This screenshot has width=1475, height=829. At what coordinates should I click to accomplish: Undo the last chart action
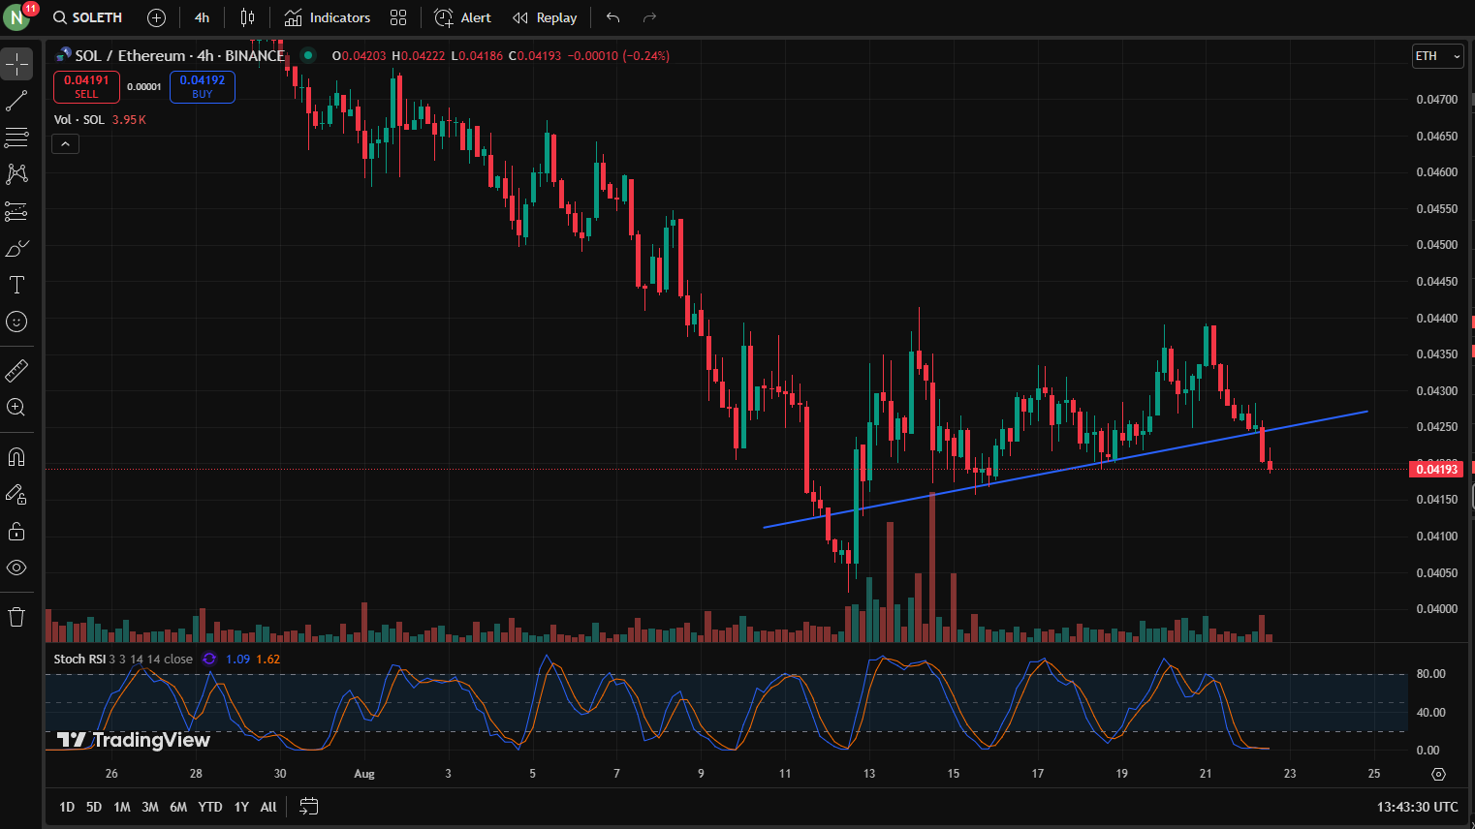click(612, 17)
